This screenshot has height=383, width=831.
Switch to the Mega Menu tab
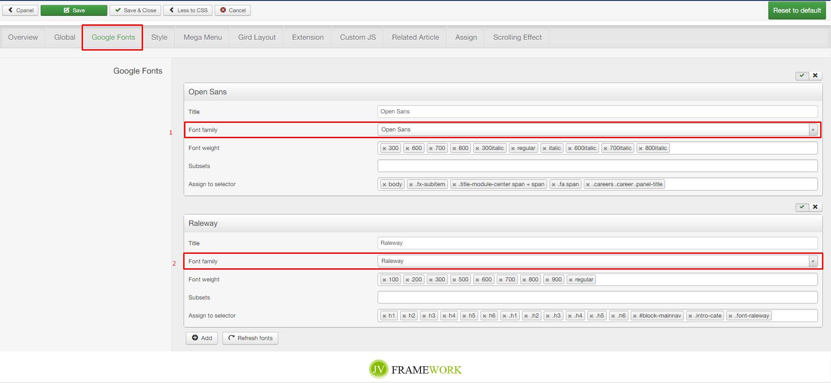point(203,37)
